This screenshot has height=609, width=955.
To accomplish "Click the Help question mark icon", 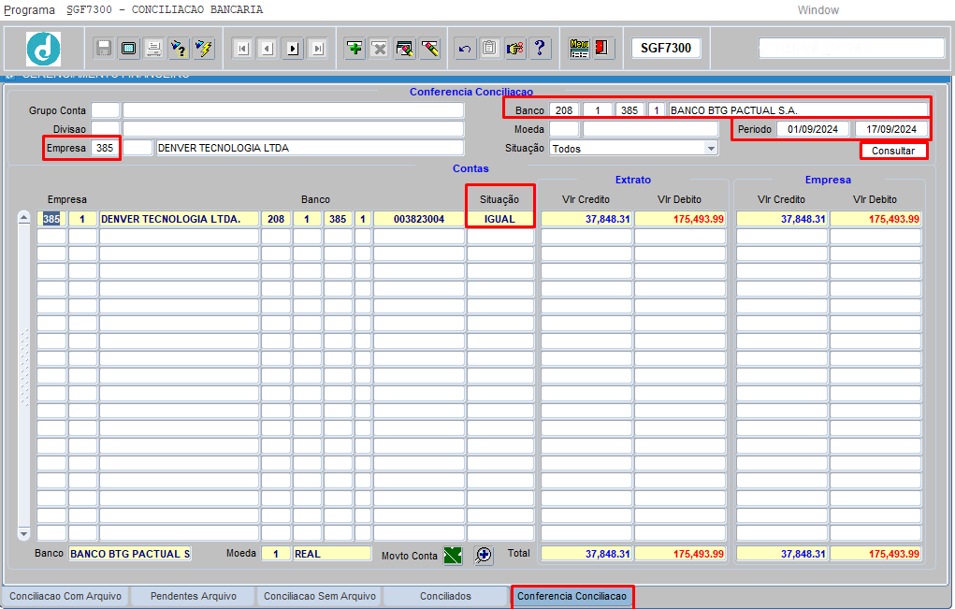I will point(540,48).
